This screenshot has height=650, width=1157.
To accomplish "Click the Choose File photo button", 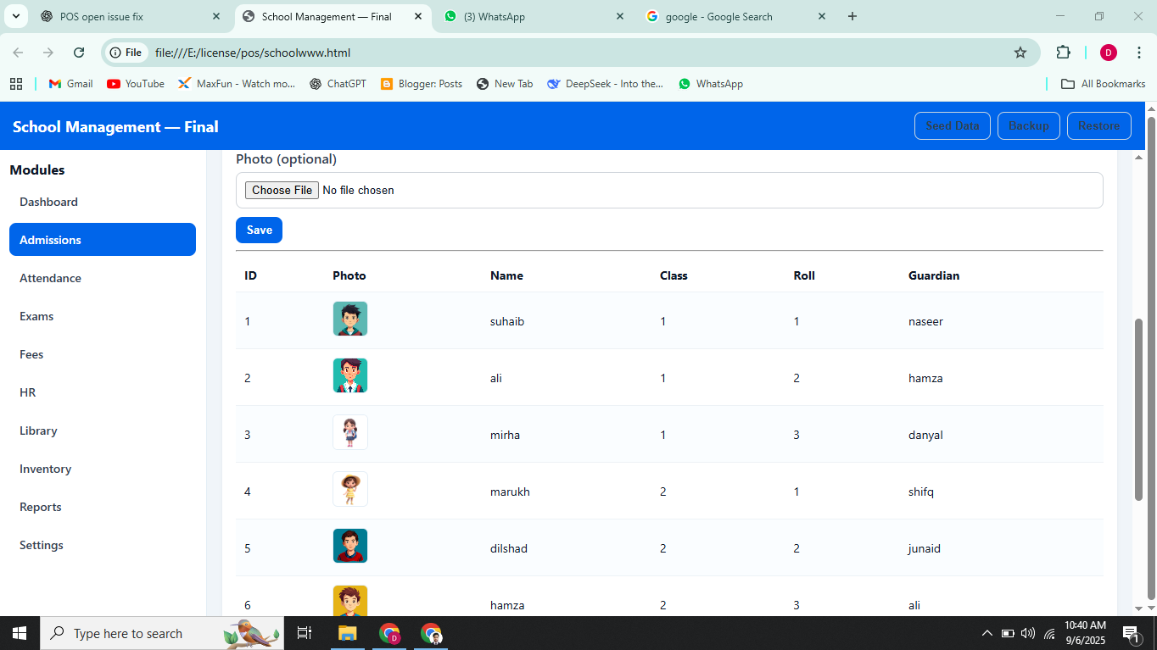I will coord(282,190).
